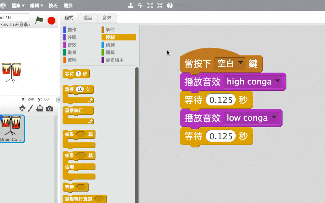This screenshot has height=203, width=325.
Task: Select the 外觀 block category
Action: (x=72, y=37)
